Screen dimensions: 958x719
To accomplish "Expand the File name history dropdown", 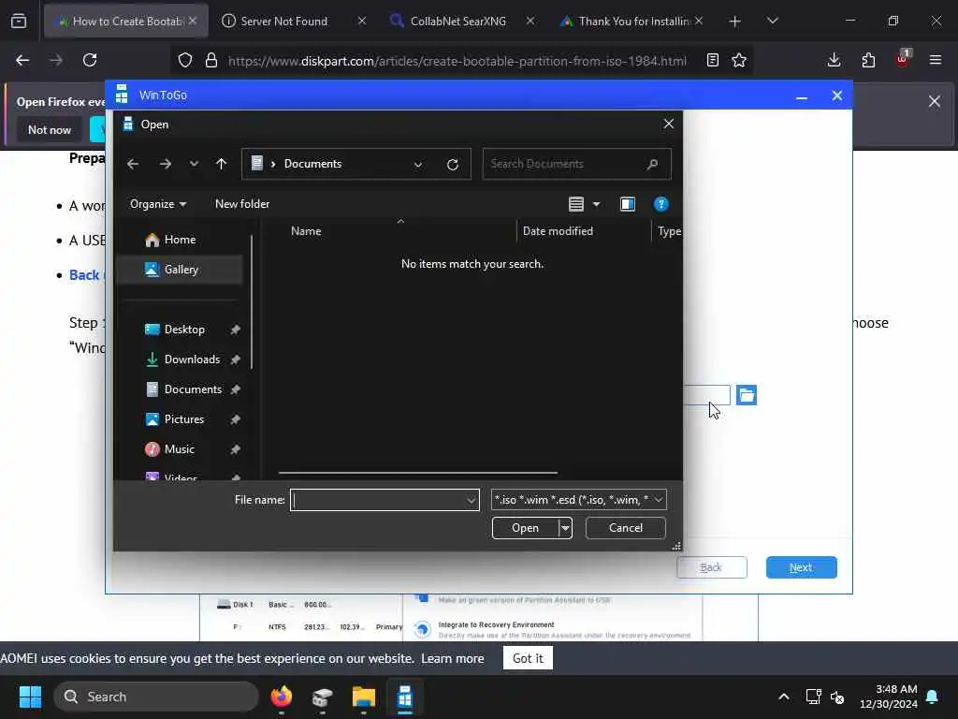I will tap(472, 500).
